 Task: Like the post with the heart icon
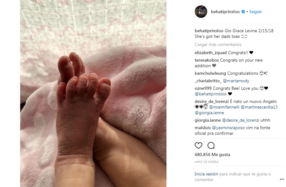(x=198, y=146)
